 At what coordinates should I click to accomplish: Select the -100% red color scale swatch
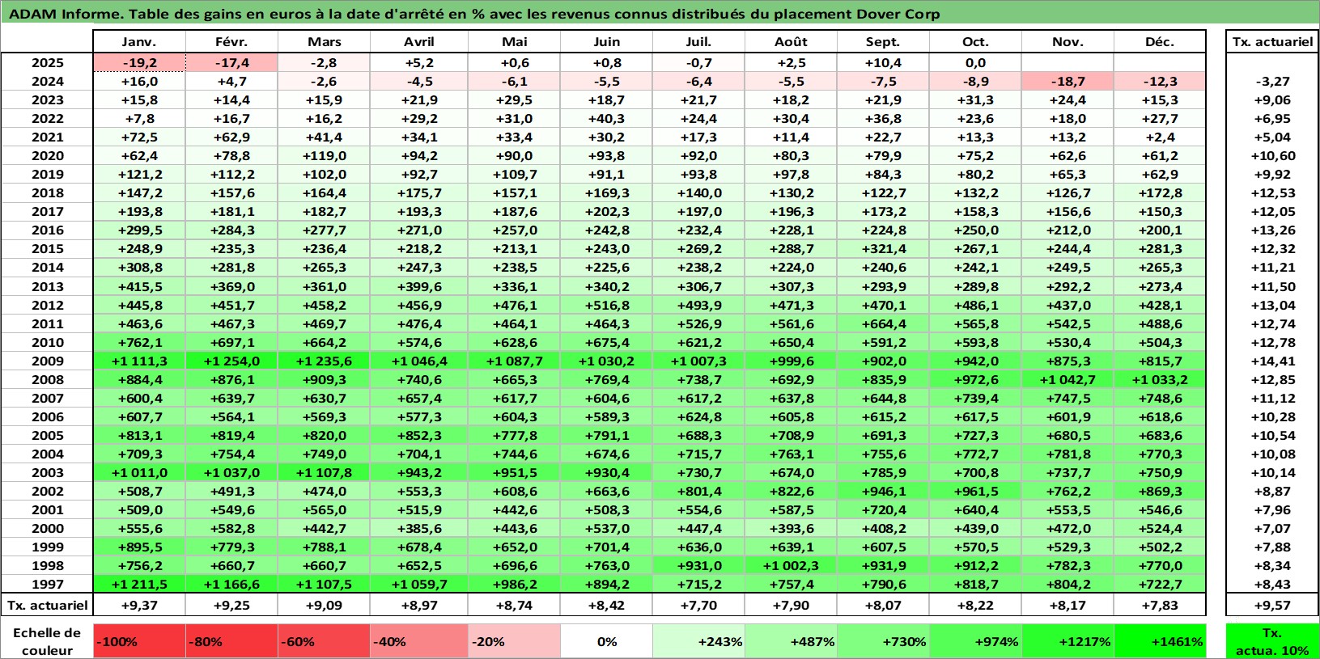click(140, 640)
